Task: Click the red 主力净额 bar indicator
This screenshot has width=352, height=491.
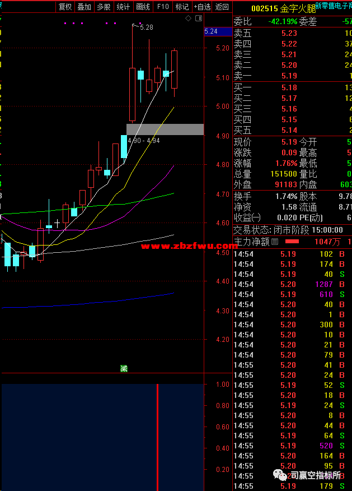Action: [x=292, y=242]
